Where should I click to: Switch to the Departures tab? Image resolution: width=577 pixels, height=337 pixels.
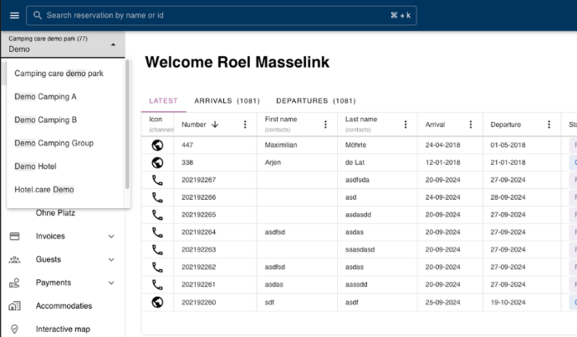tap(315, 101)
